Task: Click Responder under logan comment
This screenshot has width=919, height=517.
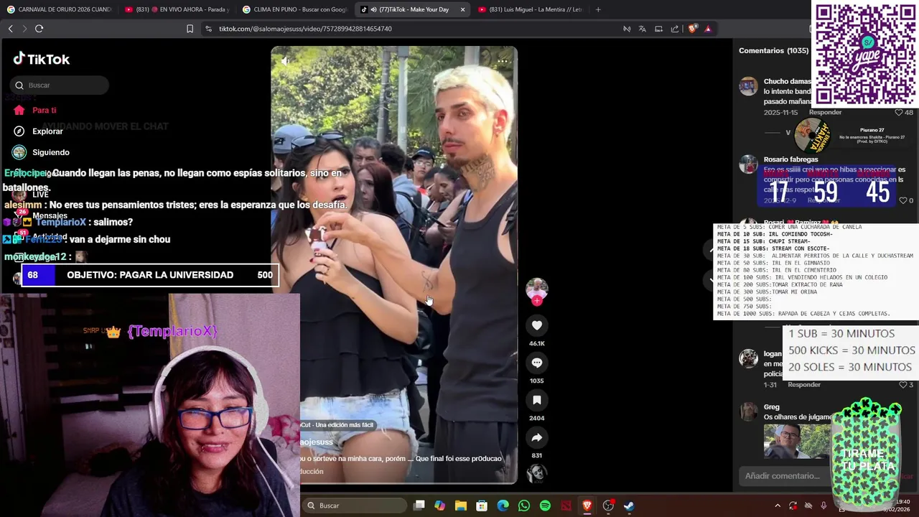Action: tap(804, 385)
